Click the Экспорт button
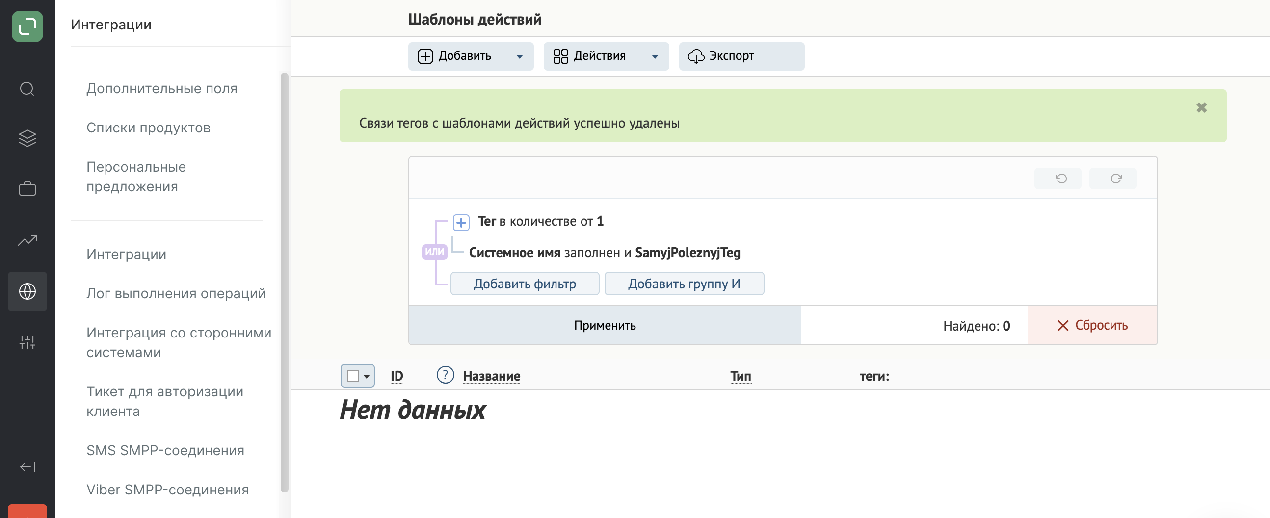The width and height of the screenshot is (1270, 518). click(x=741, y=56)
